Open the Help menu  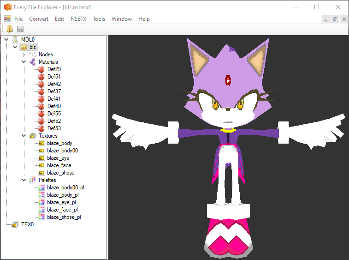144,19
